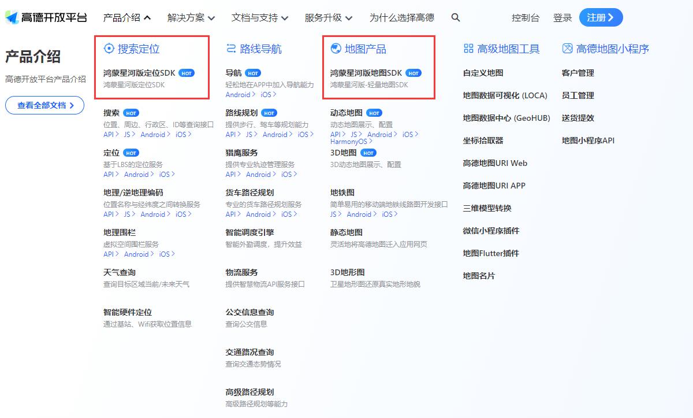Open 物流服务 product
Screen dimensions: 693x418
pos(241,272)
